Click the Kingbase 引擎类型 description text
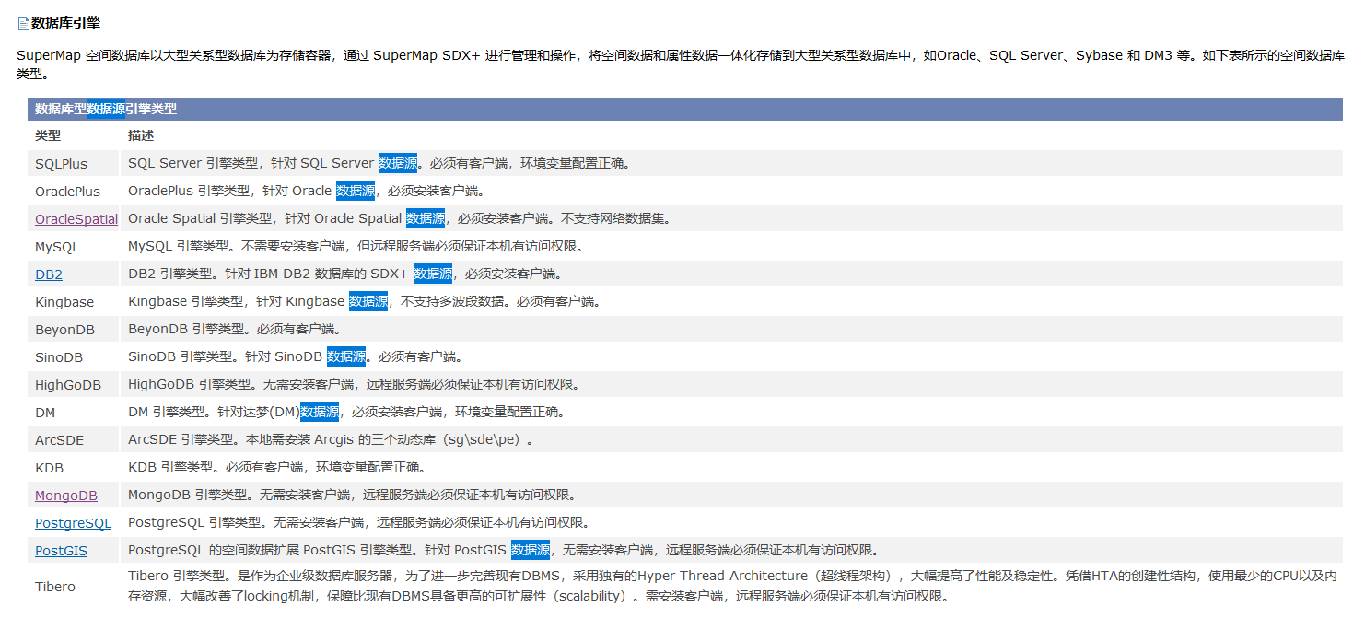 coord(364,301)
